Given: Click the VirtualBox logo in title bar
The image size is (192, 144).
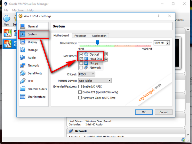Looking at the screenshot, I should 6,4.
